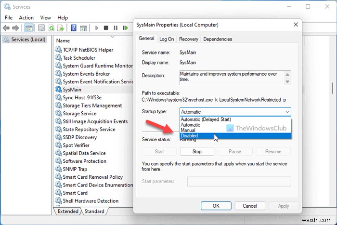Click the Properties sheet toolbar icon
337x225 pixels.
[x=41, y=28]
